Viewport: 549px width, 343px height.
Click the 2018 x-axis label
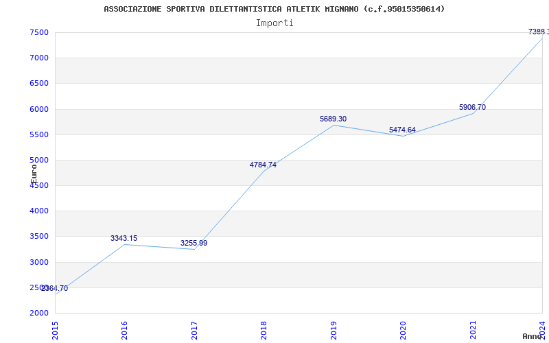pyautogui.click(x=264, y=330)
